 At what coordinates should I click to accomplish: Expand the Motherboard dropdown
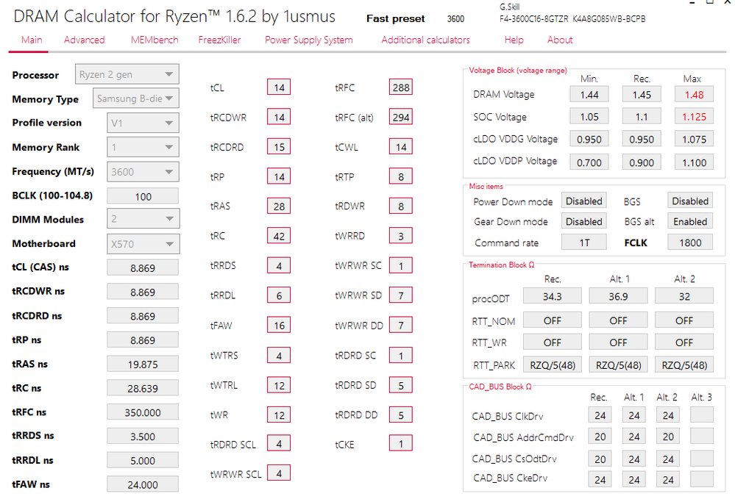click(x=143, y=244)
